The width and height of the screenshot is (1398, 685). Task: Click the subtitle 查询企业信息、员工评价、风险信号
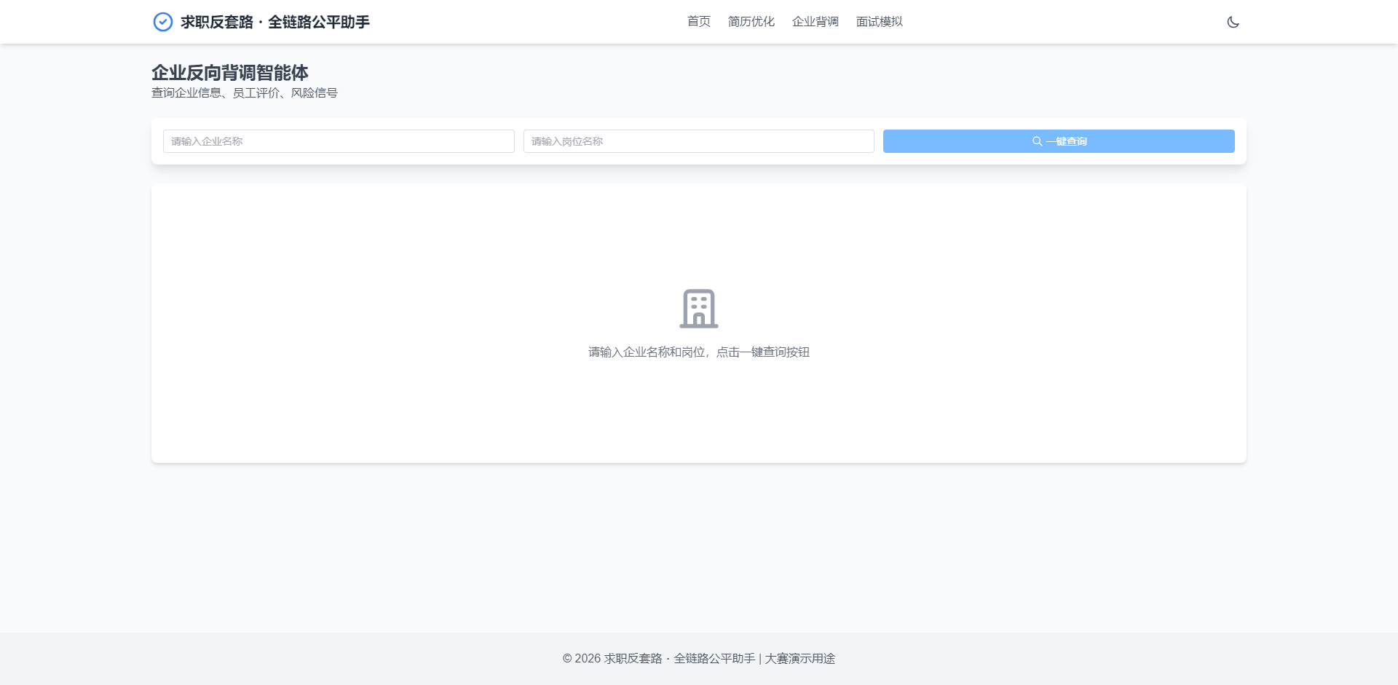point(245,93)
